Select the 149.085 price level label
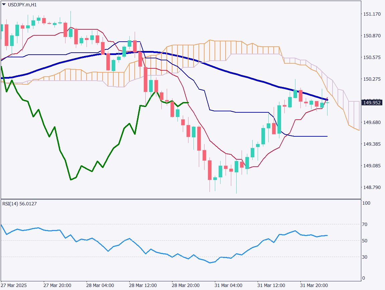Screen dimensions: 385x290 (372, 166)
